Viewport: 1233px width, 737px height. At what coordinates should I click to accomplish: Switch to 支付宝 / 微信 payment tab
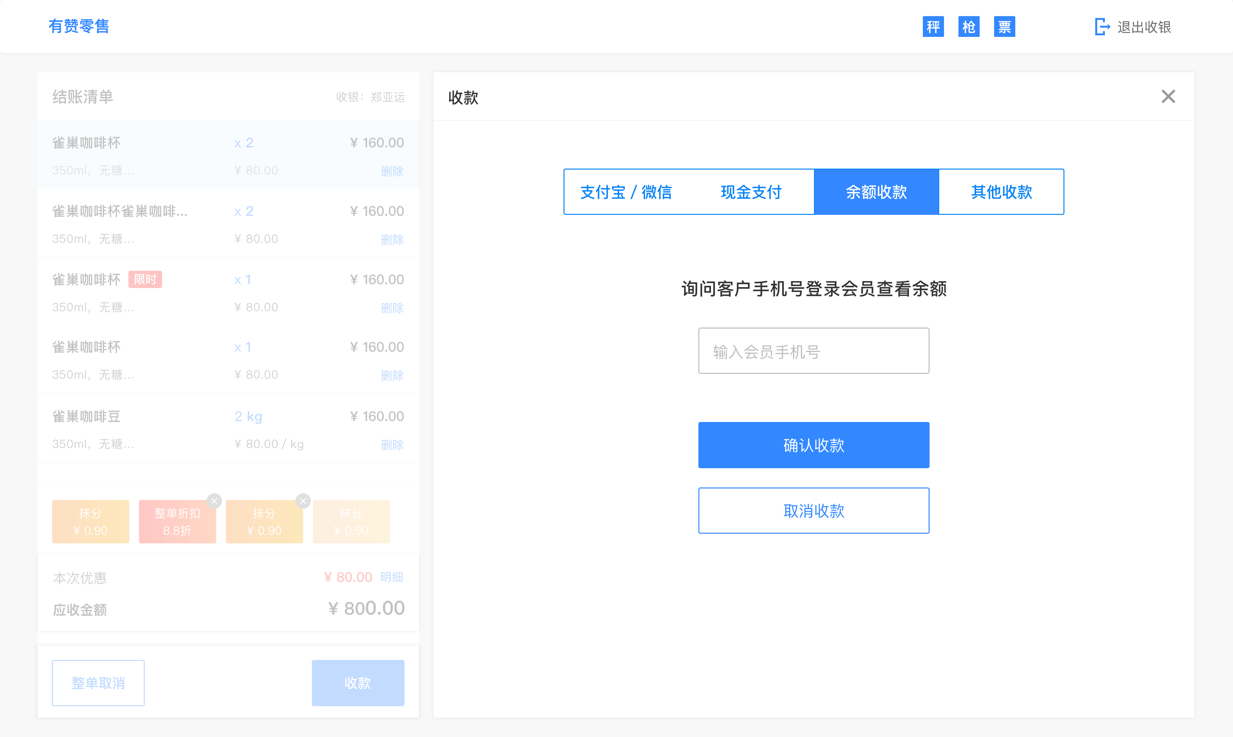[x=626, y=192]
